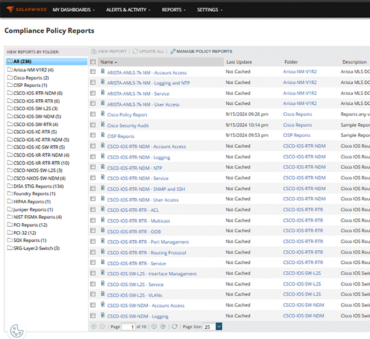Image resolution: width=370 pixels, height=339 pixels.
Task: Open the Reports menu
Action: click(174, 10)
